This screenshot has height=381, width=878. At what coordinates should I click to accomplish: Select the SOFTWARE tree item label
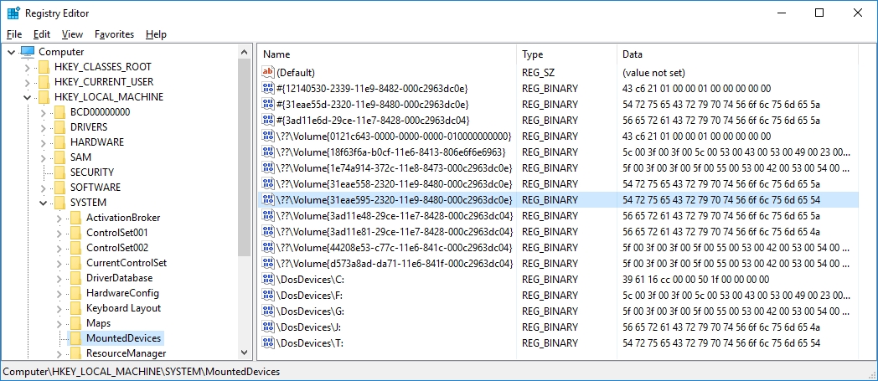tap(96, 188)
